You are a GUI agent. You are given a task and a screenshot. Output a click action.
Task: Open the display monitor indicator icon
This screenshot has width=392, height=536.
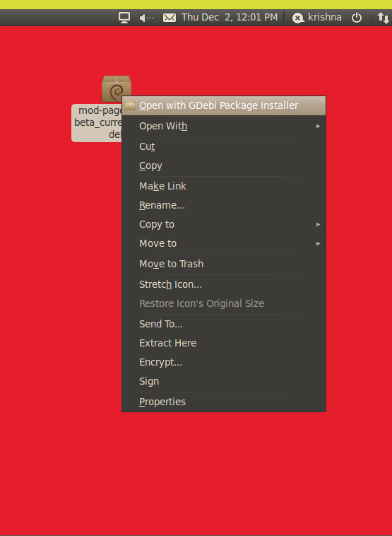(x=124, y=18)
